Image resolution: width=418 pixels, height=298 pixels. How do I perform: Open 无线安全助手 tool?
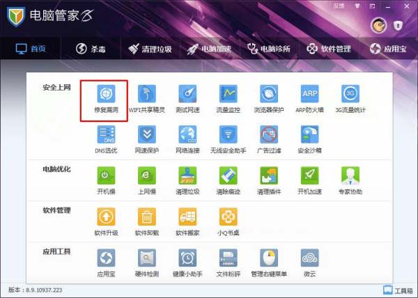click(229, 140)
